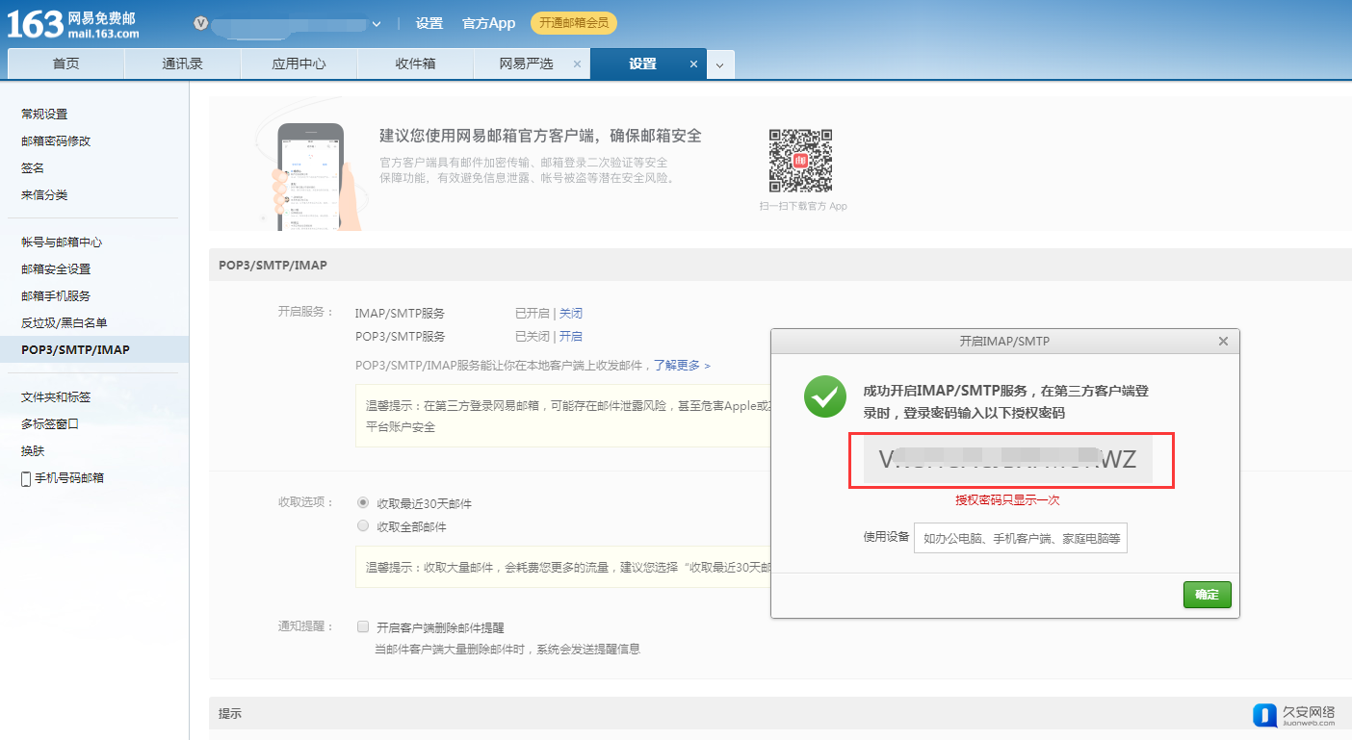1352x740 pixels.
Task: Open the 了解更多 link
Action: coord(682,366)
